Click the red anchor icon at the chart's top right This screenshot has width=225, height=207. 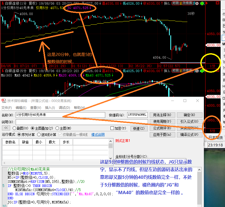207,3
